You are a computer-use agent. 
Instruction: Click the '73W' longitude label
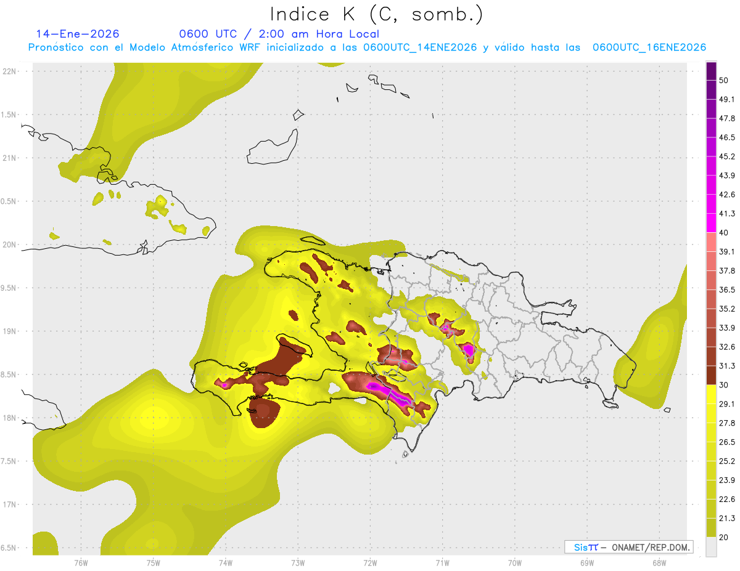pos(298,562)
